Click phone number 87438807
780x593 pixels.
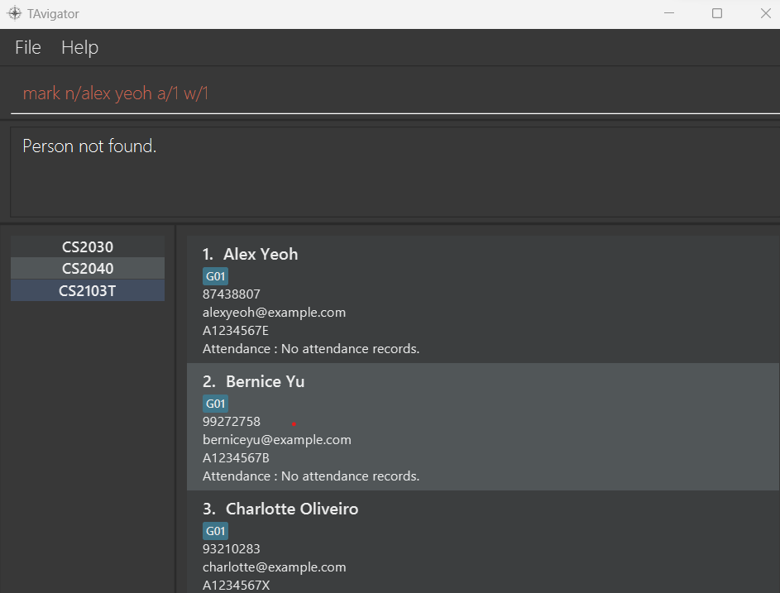[232, 294]
